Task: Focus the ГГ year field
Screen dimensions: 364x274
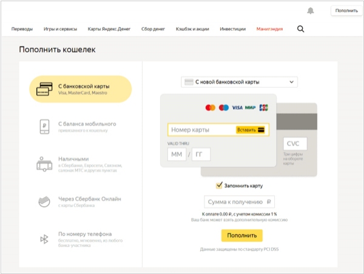Action: 201,155
